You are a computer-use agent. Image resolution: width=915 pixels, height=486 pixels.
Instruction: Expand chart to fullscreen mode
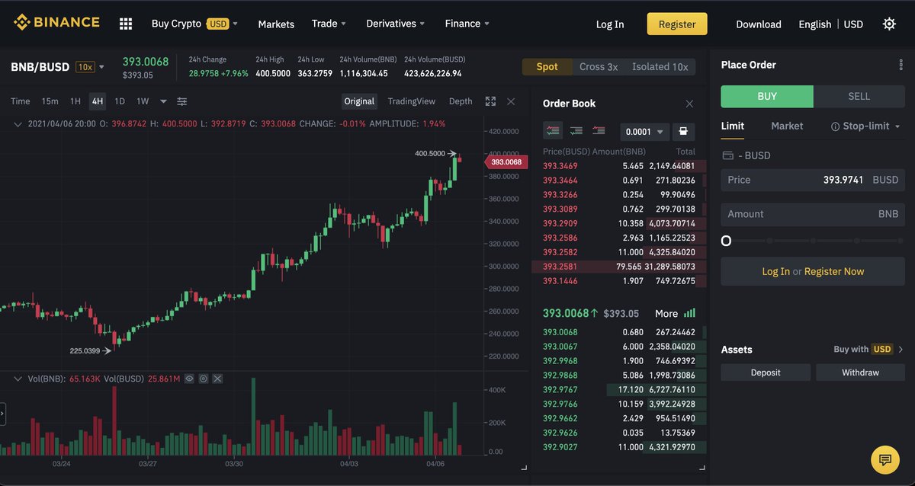coord(490,101)
